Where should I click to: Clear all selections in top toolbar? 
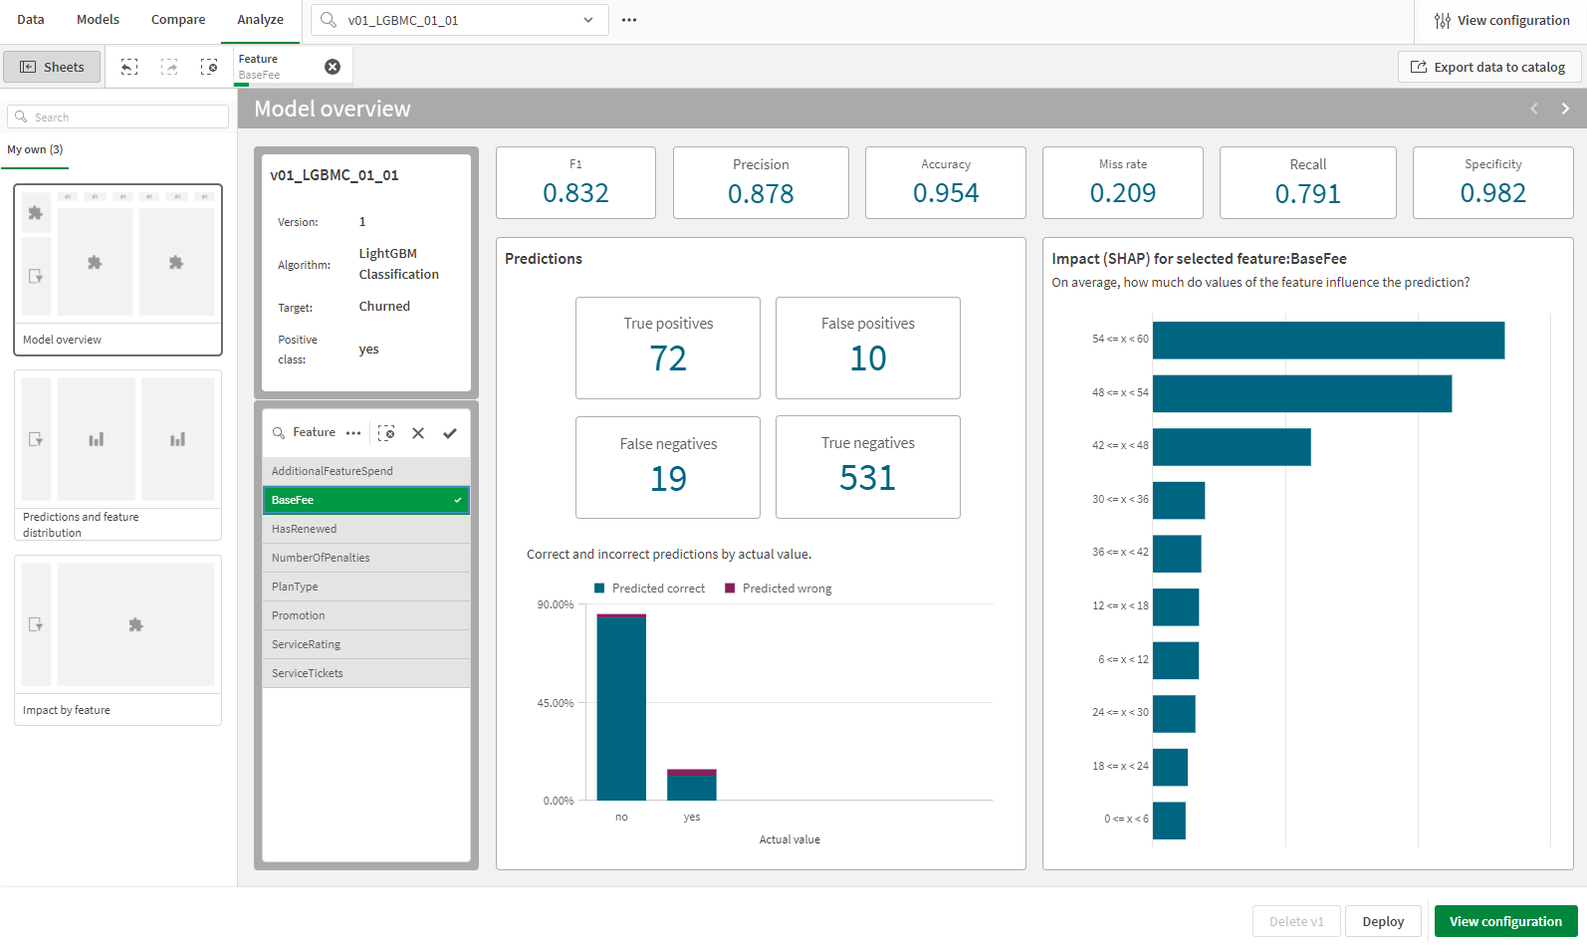coord(209,67)
